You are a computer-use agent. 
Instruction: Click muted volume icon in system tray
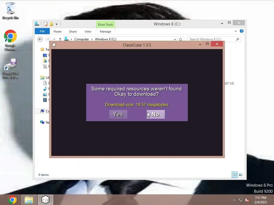point(247,200)
